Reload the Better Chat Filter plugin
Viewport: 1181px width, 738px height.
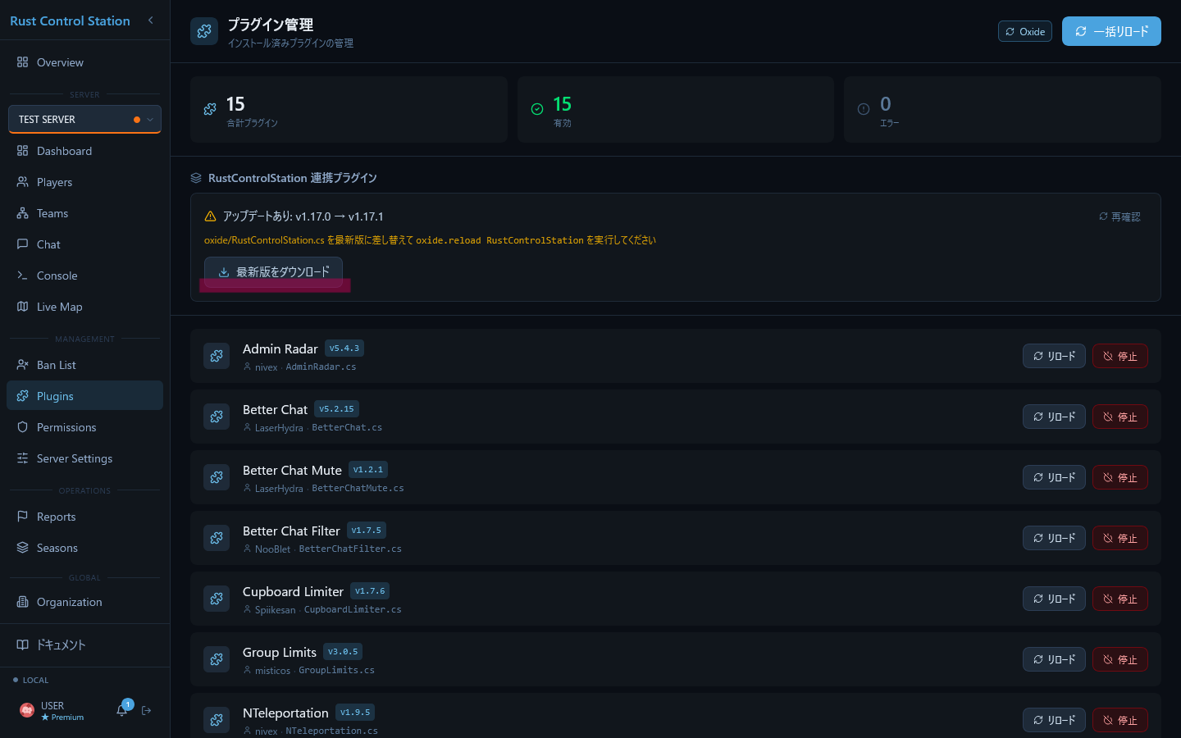[x=1054, y=538]
